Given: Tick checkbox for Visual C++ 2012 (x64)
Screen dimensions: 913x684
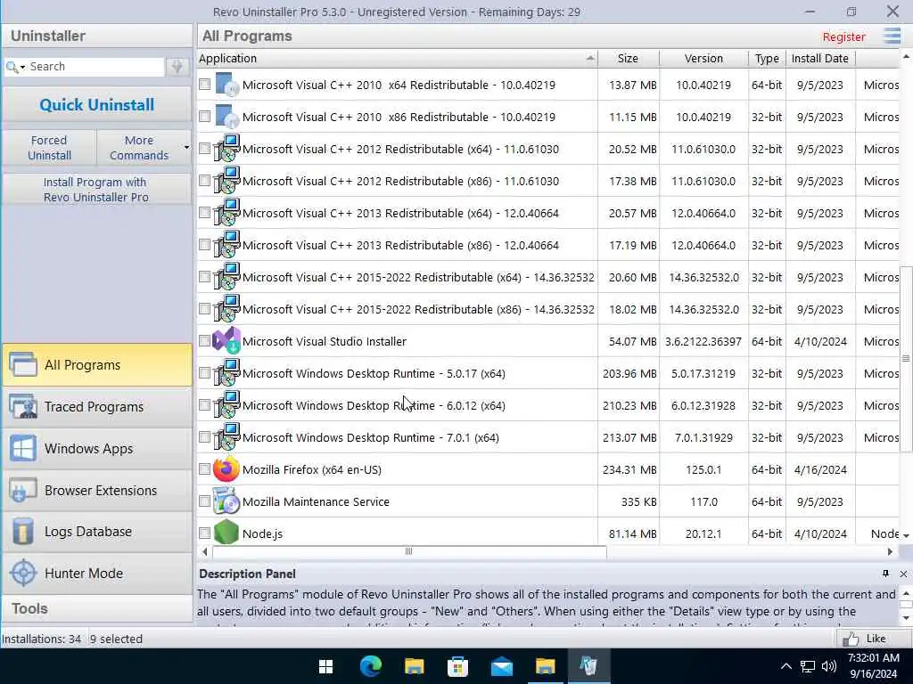Looking at the screenshot, I should click(x=204, y=149).
